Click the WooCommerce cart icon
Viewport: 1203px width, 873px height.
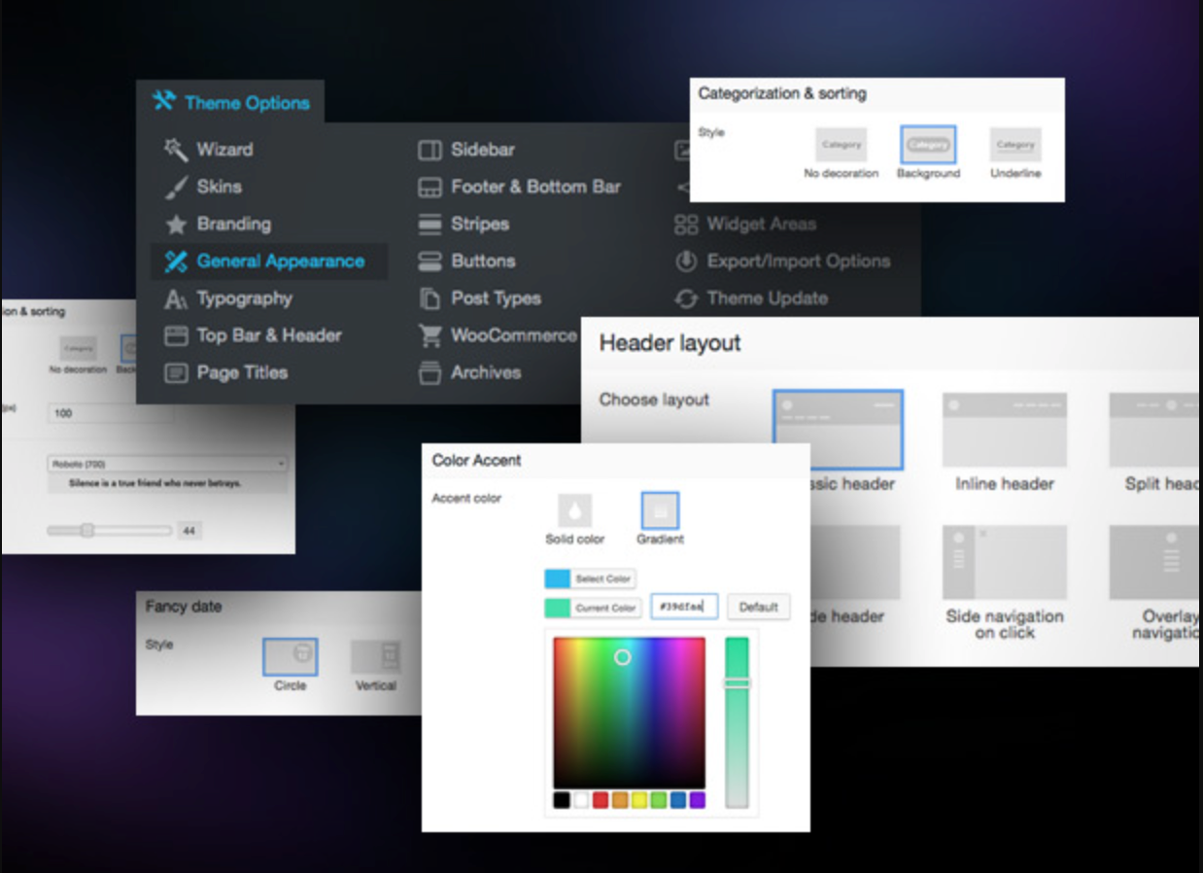coord(430,335)
